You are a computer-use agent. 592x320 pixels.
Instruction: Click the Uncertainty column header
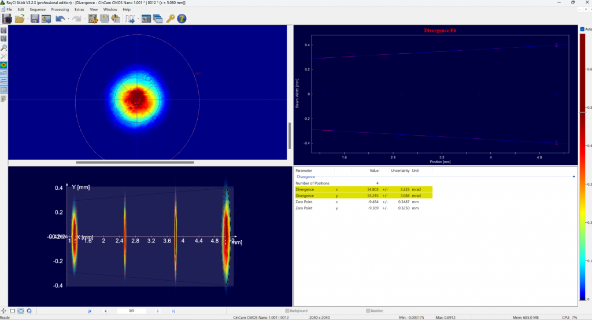pos(400,171)
